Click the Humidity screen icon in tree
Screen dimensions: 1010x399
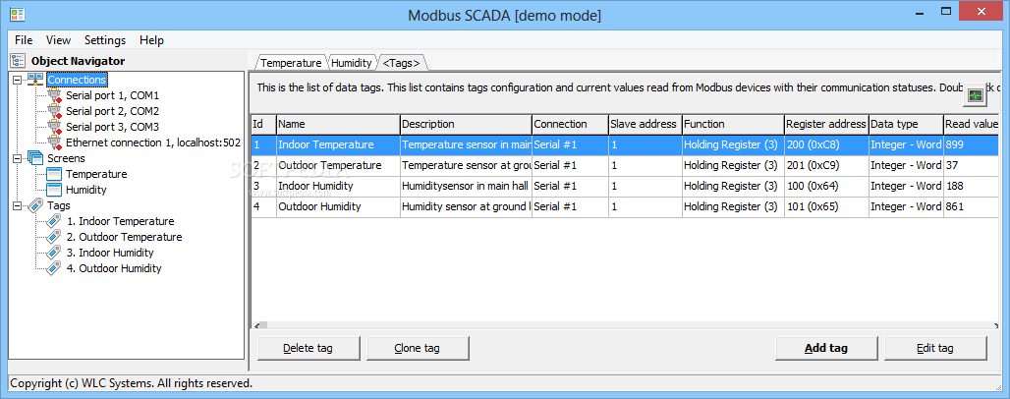[55, 190]
